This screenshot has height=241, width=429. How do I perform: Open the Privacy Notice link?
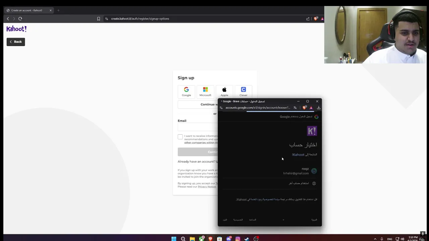(207, 187)
